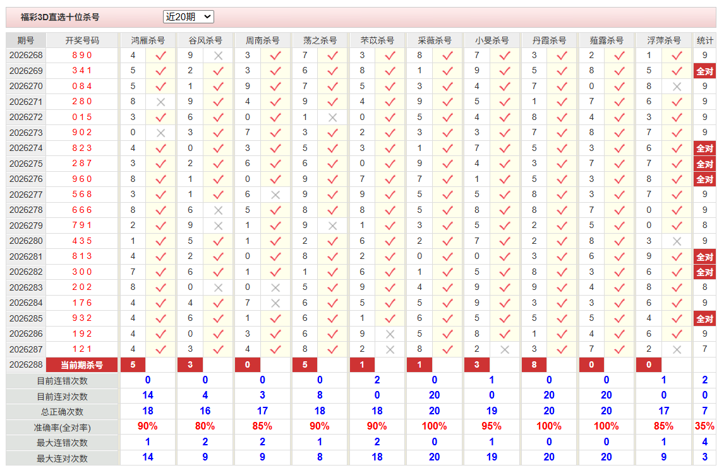
Task: Click the 80% accuracy value under 谷风杀号
Action: point(205,426)
